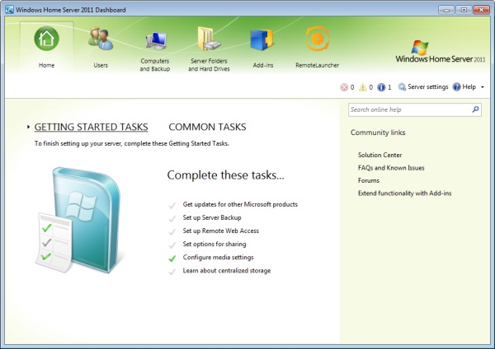The image size is (495, 349).
Task: Click the Help text button
Action: (469, 87)
